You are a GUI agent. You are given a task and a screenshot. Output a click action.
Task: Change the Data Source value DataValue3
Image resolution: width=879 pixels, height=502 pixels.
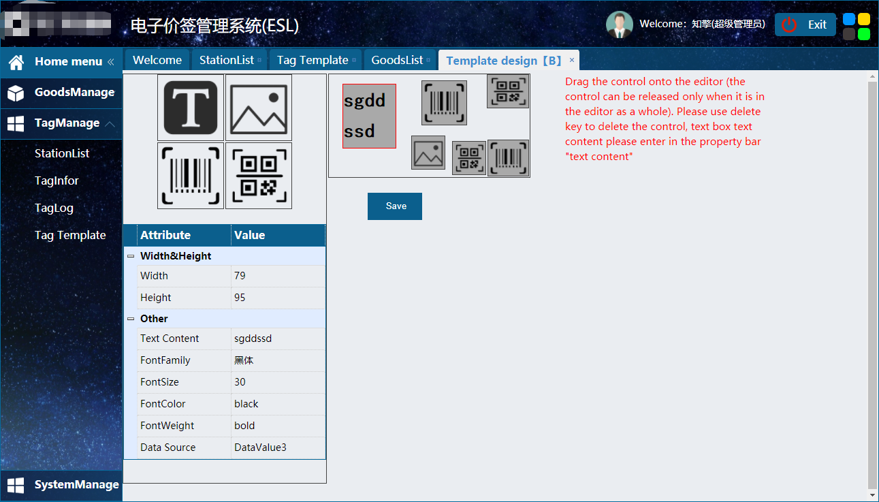[278, 448]
